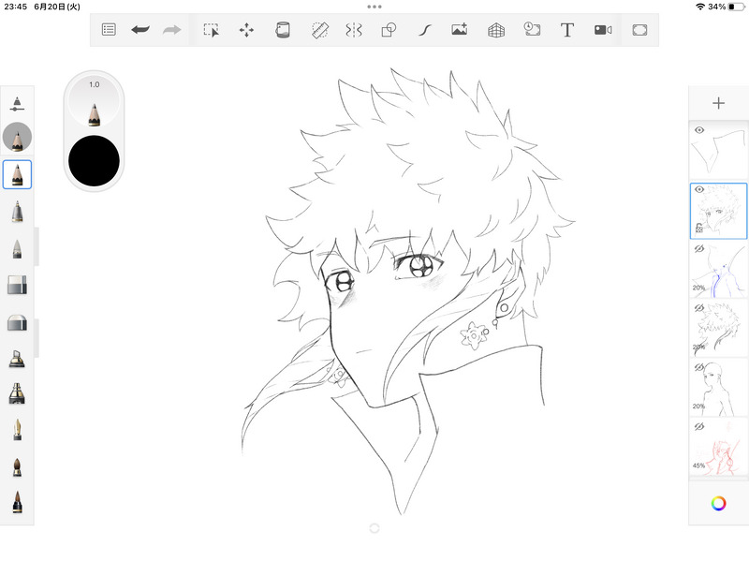Image resolution: width=749 pixels, height=562 pixels.
Task: Select the Text tool
Action: [x=567, y=30]
